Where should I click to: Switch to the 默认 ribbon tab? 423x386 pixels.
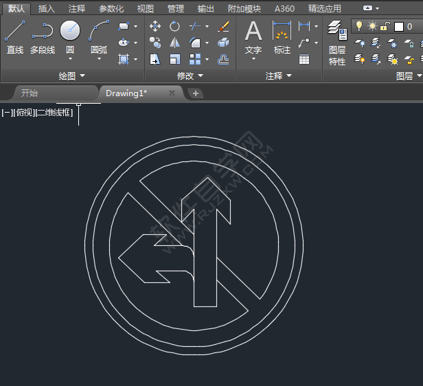tap(16, 9)
